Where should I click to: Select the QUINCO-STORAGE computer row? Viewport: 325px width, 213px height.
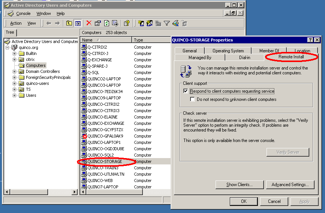(126, 161)
